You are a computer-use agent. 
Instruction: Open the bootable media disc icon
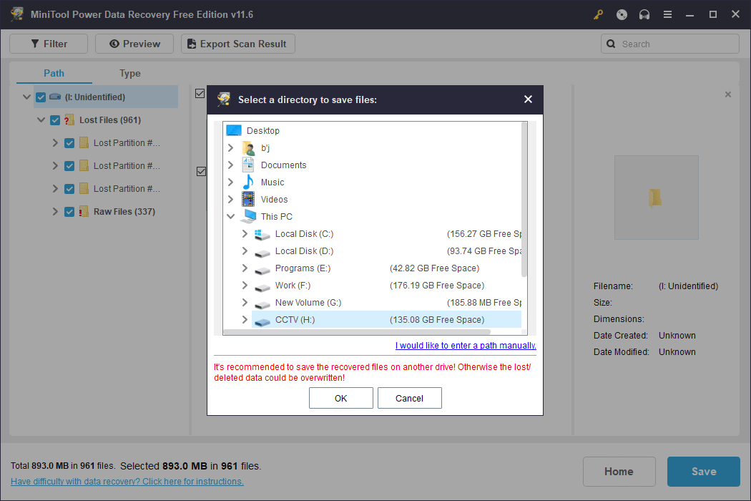[622, 14]
